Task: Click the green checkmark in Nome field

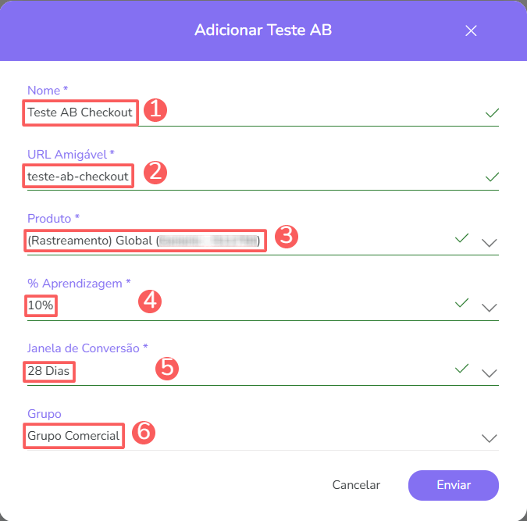Action: pos(492,113)
